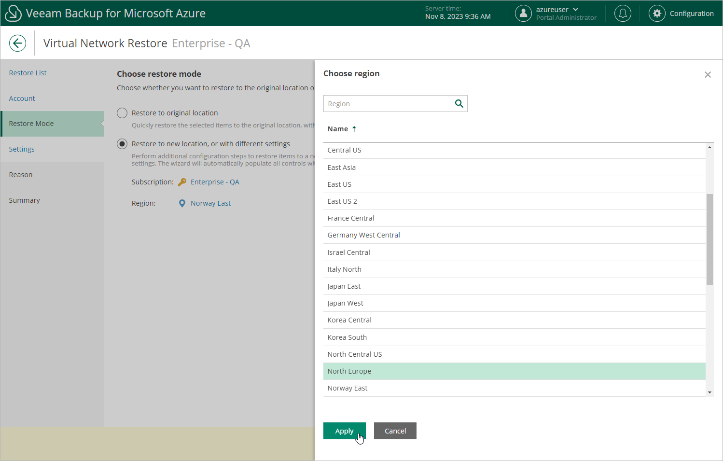Select Japan East region
This screenshot has height=461, width=723.
514,286
